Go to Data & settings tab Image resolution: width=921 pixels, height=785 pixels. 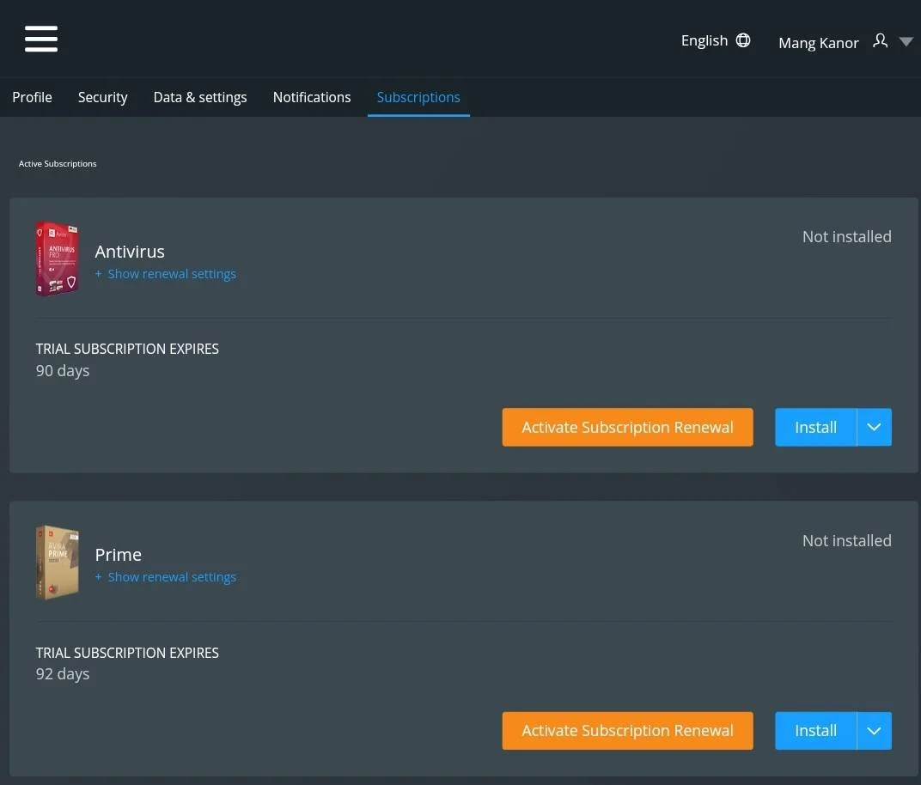tap(199, 97)
